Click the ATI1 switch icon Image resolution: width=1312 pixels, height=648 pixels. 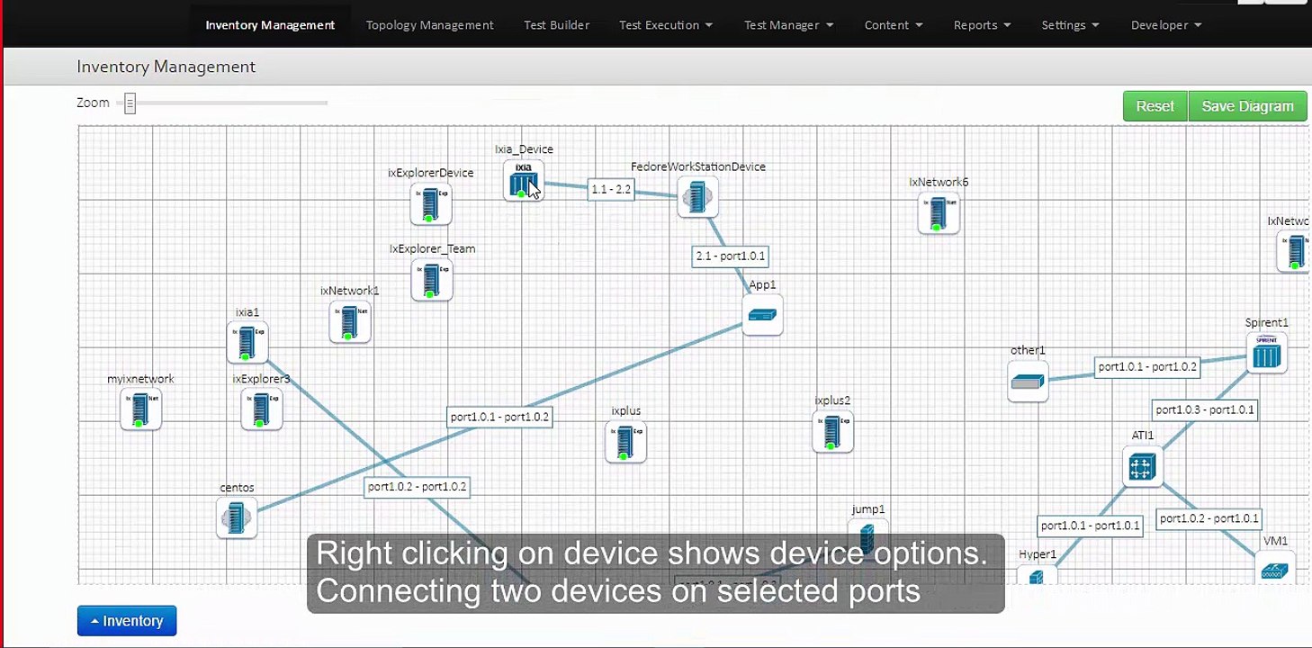click(x=1142, y=467)
